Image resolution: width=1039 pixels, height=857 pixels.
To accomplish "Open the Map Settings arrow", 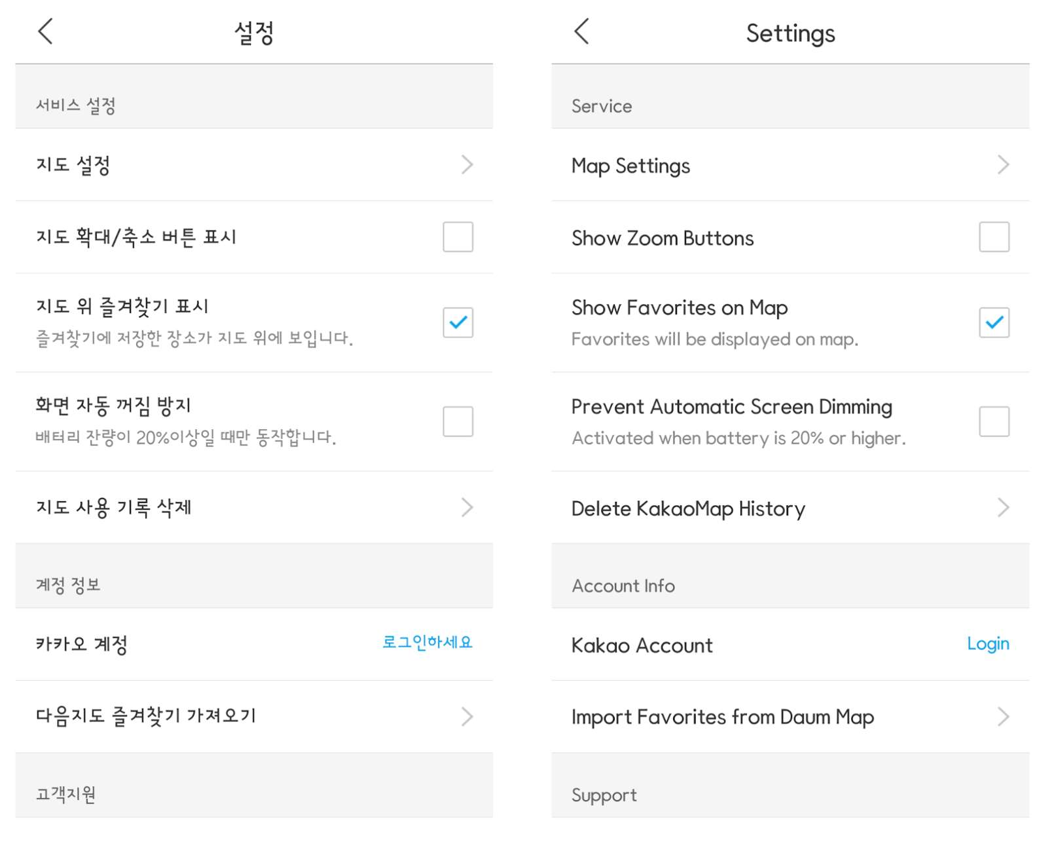I will click(x=1002, y=165).
